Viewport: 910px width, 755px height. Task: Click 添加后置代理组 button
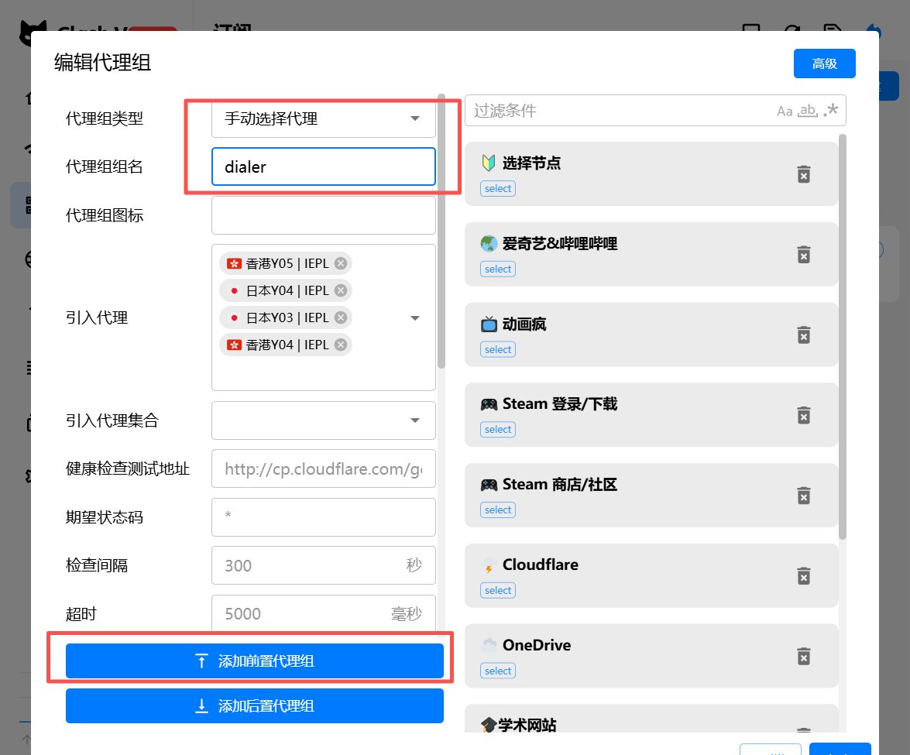[x=254, y=705]
